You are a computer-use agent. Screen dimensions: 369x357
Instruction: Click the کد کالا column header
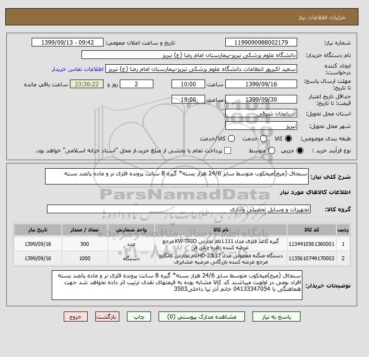pos(311,230)
